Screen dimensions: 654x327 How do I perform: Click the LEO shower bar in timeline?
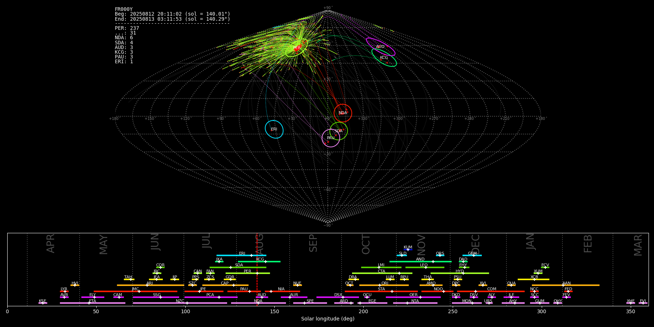(x=425, y=267)
